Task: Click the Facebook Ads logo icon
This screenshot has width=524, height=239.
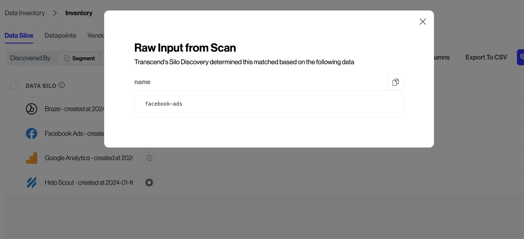Action: (x=31, y=133)
